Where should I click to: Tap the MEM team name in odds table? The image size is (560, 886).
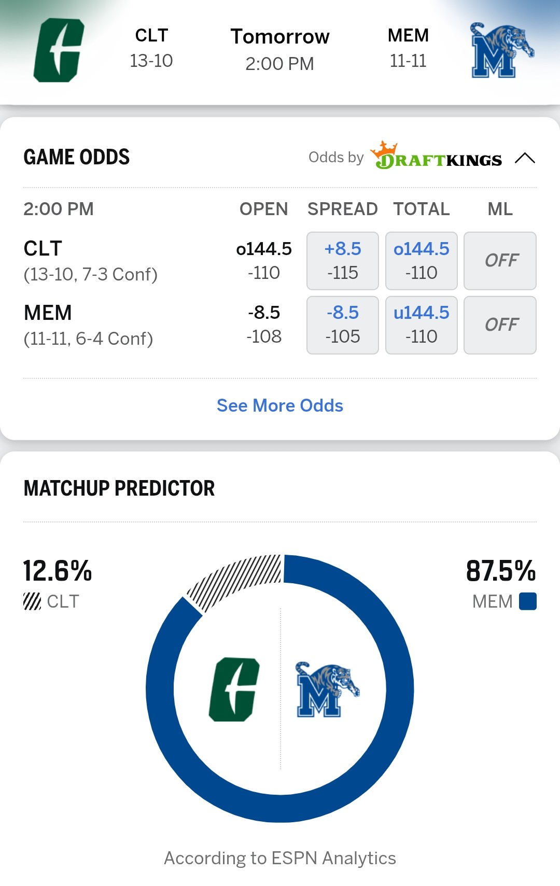point(48,313)
